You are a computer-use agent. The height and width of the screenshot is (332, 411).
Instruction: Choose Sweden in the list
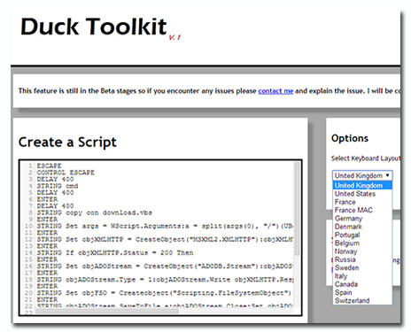coord(362,268)
